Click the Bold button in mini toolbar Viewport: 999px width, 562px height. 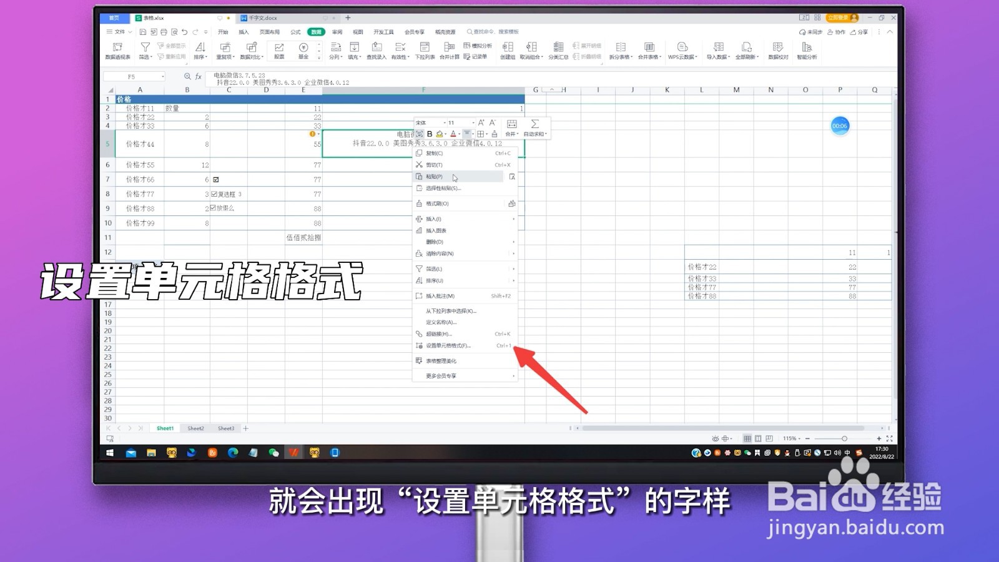(430, 134)
